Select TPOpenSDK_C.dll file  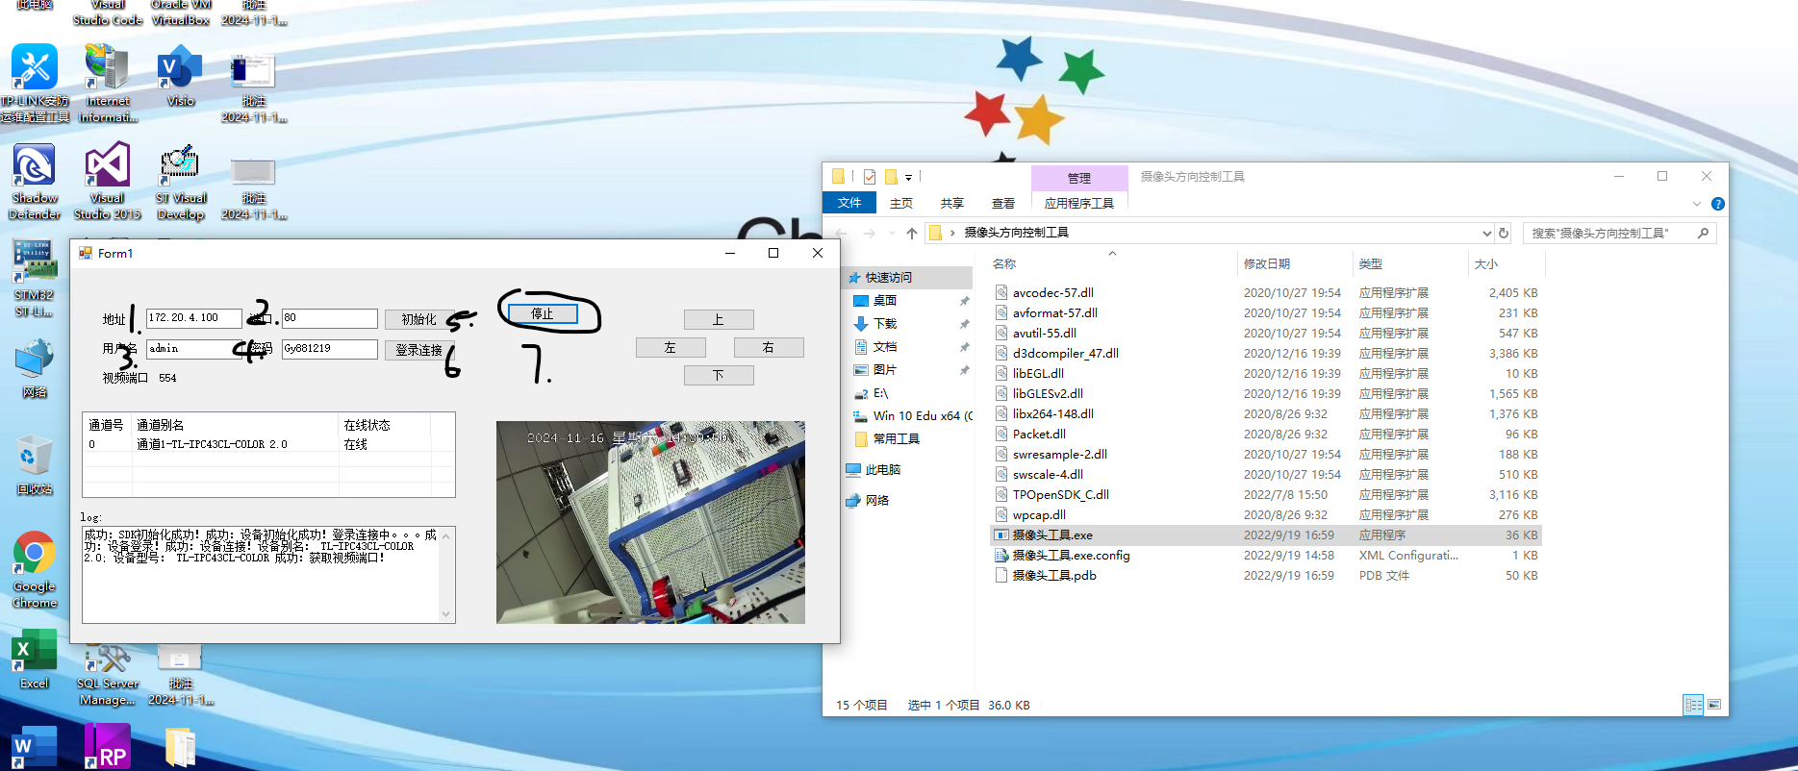click(1266, 494)
